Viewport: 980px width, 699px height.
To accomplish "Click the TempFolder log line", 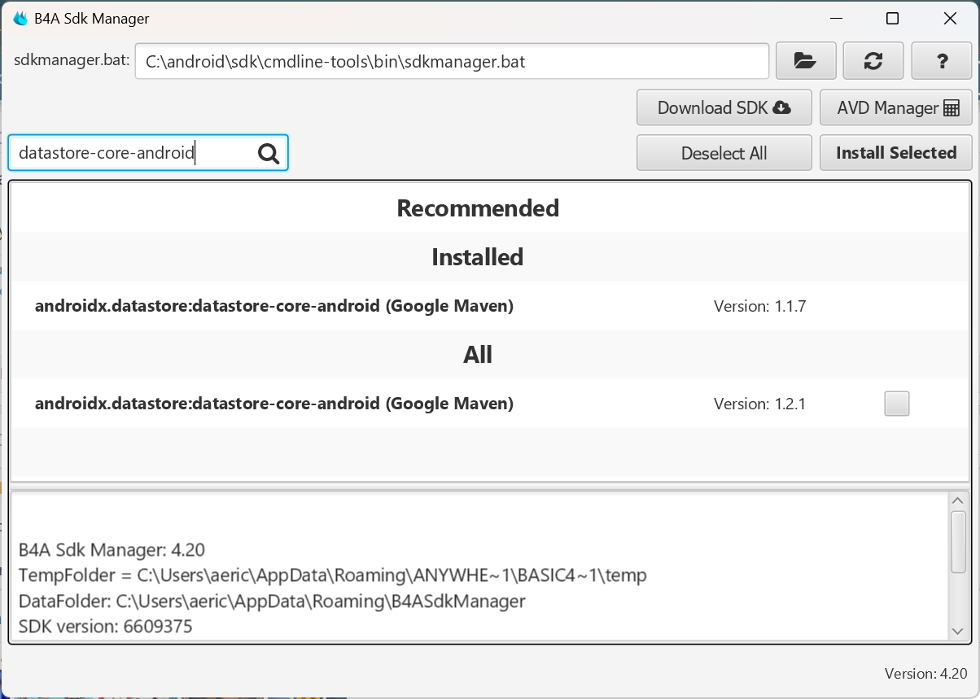I will tap(332, 575).
